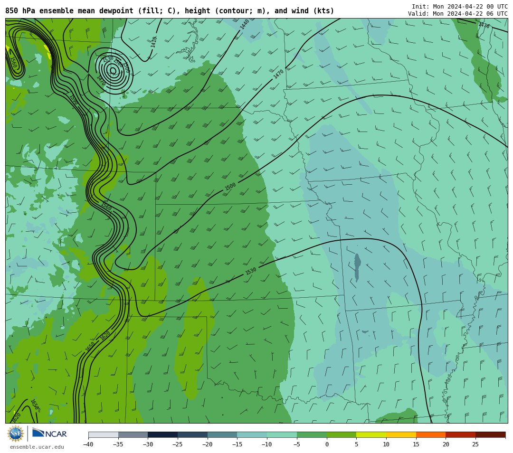Viewport: 513px width, 453px height.
Task: Pick the lightest gray -40 to -35 color segment
Action: point(104,434)
